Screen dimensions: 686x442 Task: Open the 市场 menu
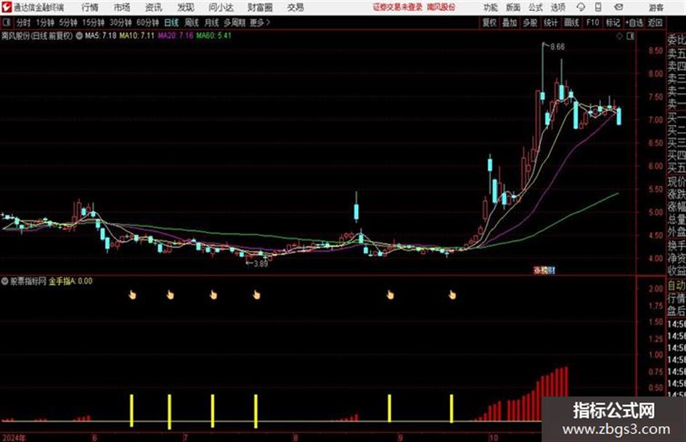pos(122,7)
